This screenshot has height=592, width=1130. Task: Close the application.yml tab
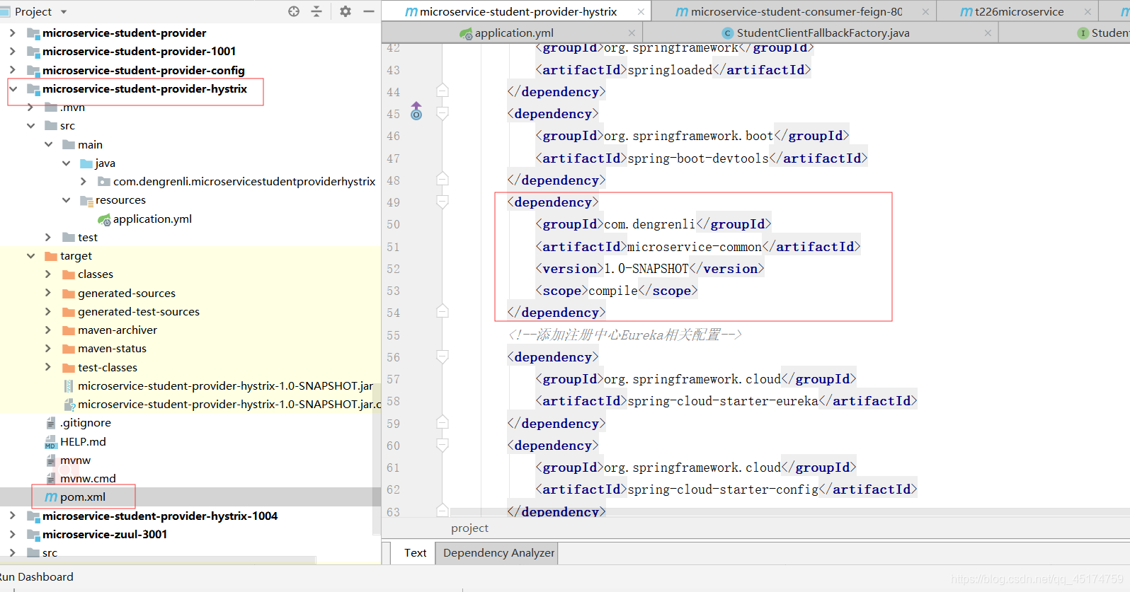click(632, 33)
